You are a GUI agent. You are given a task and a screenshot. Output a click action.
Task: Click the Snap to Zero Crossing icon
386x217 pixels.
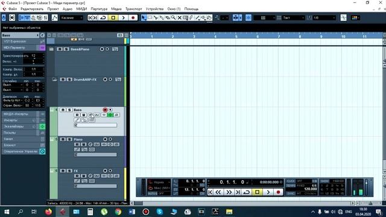pyautogui.click(x=343, y=17)
